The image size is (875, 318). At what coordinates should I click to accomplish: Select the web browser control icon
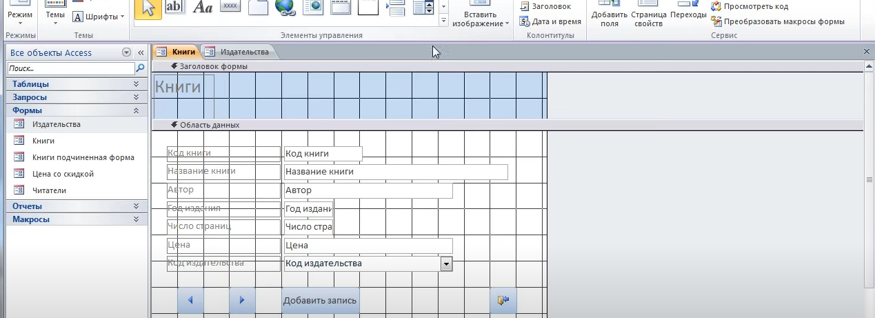pos(312,7)
